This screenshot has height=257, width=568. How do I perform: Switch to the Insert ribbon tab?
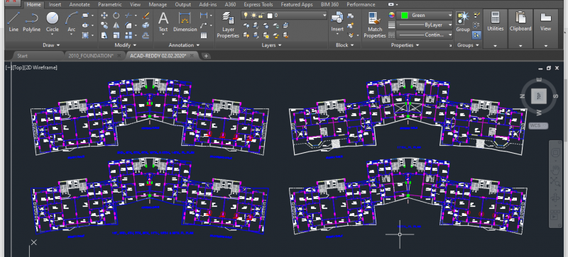click(55, 5)
